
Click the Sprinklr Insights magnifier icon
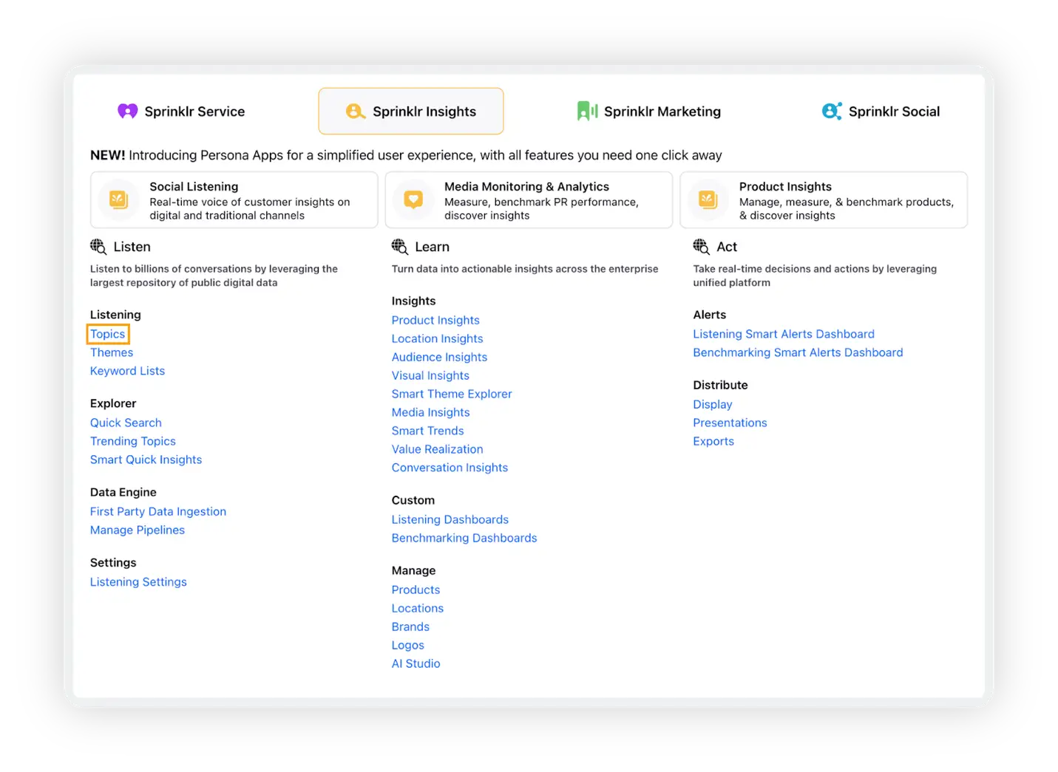point(356,111)
